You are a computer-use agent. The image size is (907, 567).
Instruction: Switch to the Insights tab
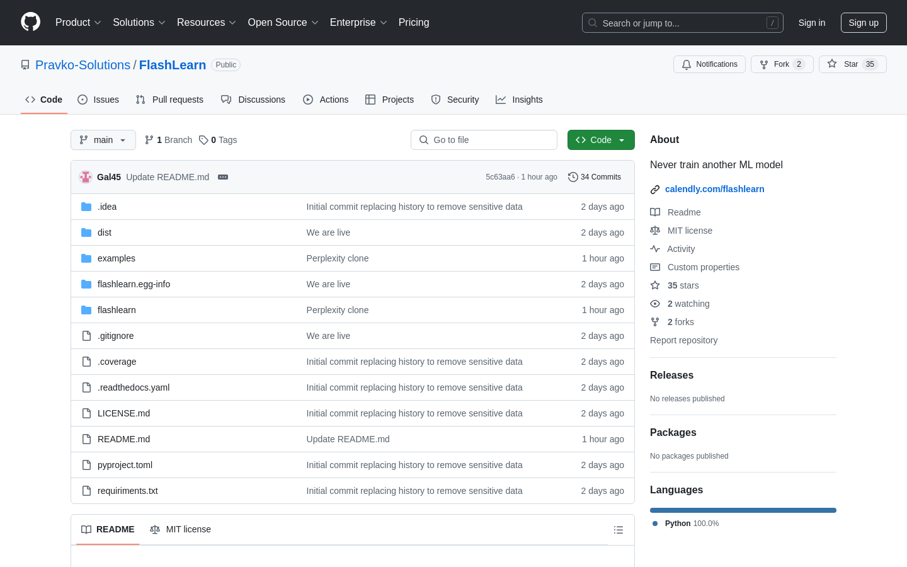pyautogui.click(x=519, y=100)
